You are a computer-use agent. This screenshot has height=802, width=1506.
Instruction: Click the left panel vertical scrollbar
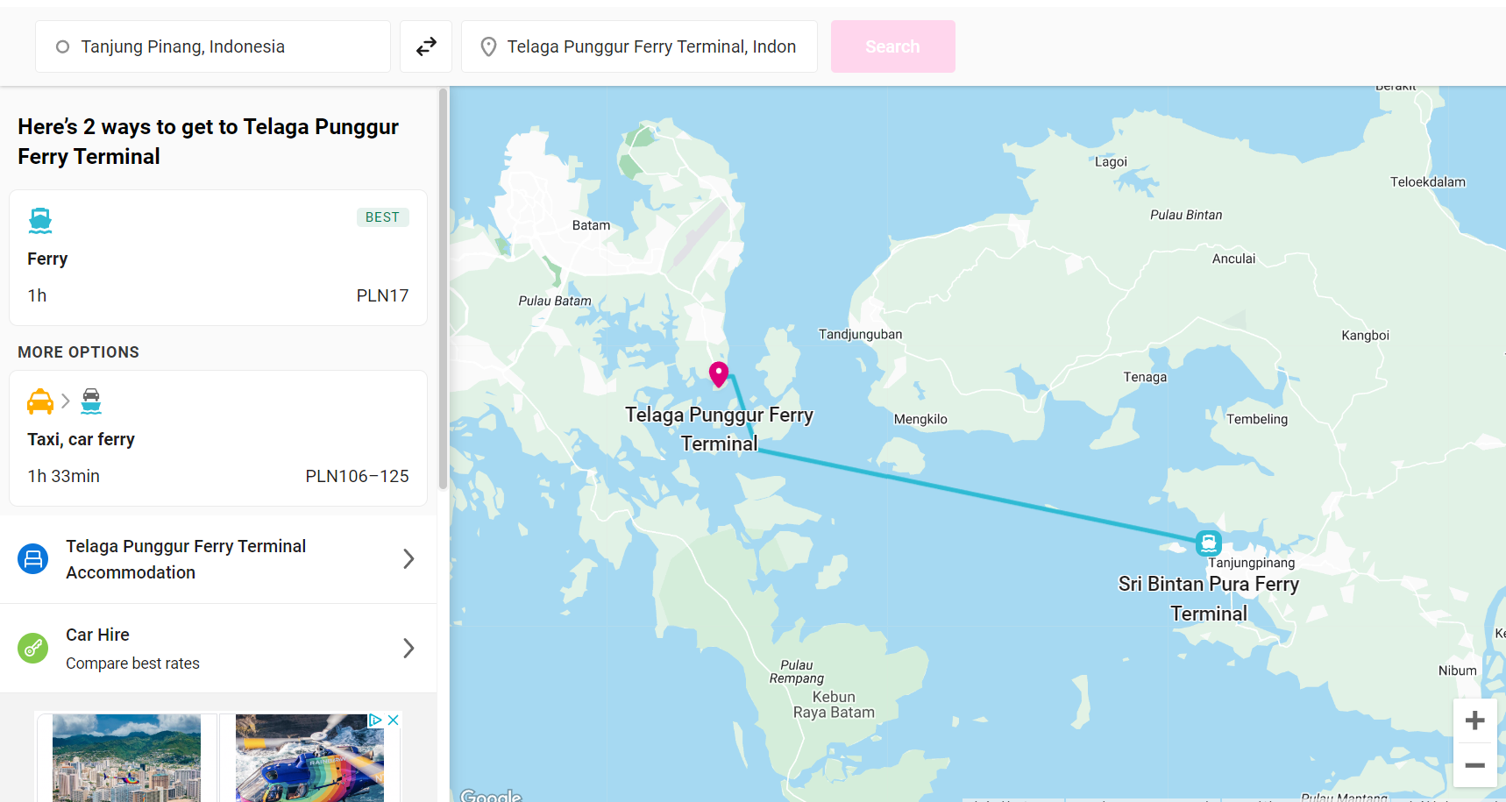(x=444, y=289)
